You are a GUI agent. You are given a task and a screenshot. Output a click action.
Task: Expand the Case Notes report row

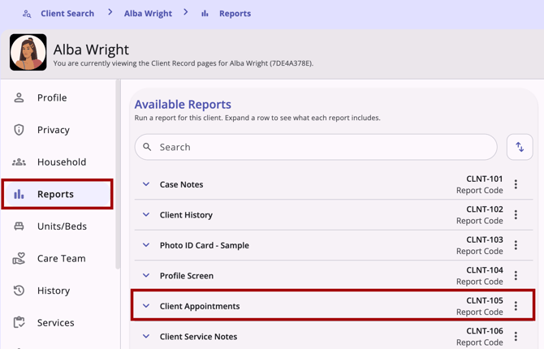(146, 184)
